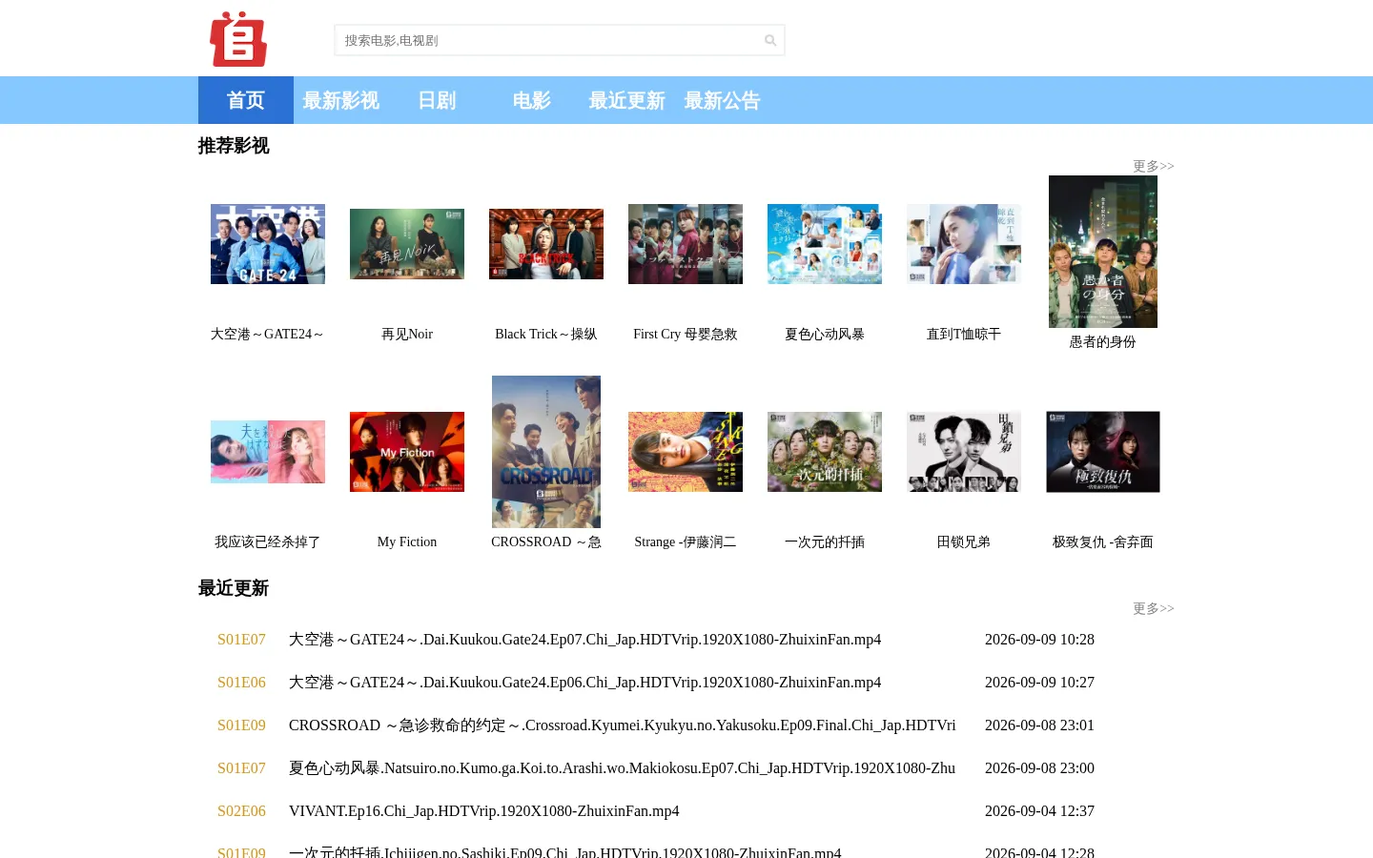The height and width of the screenshot is (858, 1373).
Task: Click the 2026-09-09 10:28 timestamp
Action: click(x=1039, y=640)
